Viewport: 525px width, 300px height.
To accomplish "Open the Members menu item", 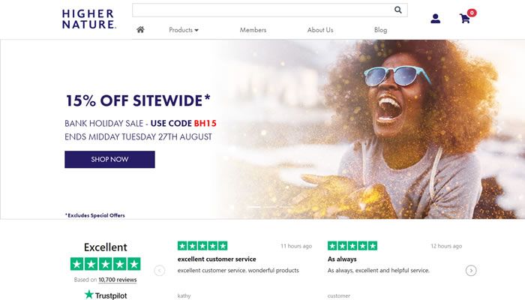I will 253,30.
